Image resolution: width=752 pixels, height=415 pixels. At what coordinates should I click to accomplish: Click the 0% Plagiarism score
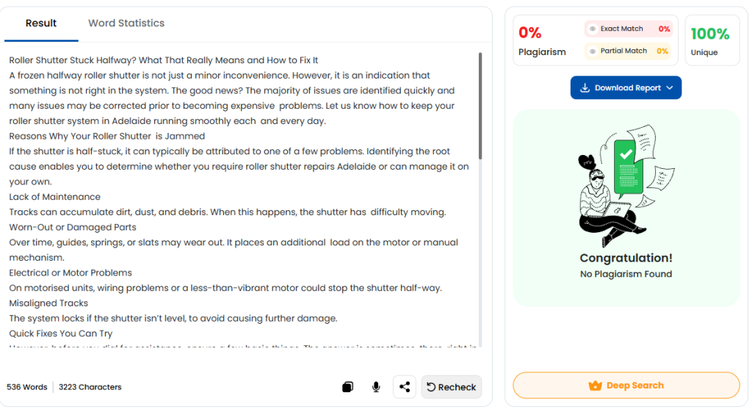point(542,41)
